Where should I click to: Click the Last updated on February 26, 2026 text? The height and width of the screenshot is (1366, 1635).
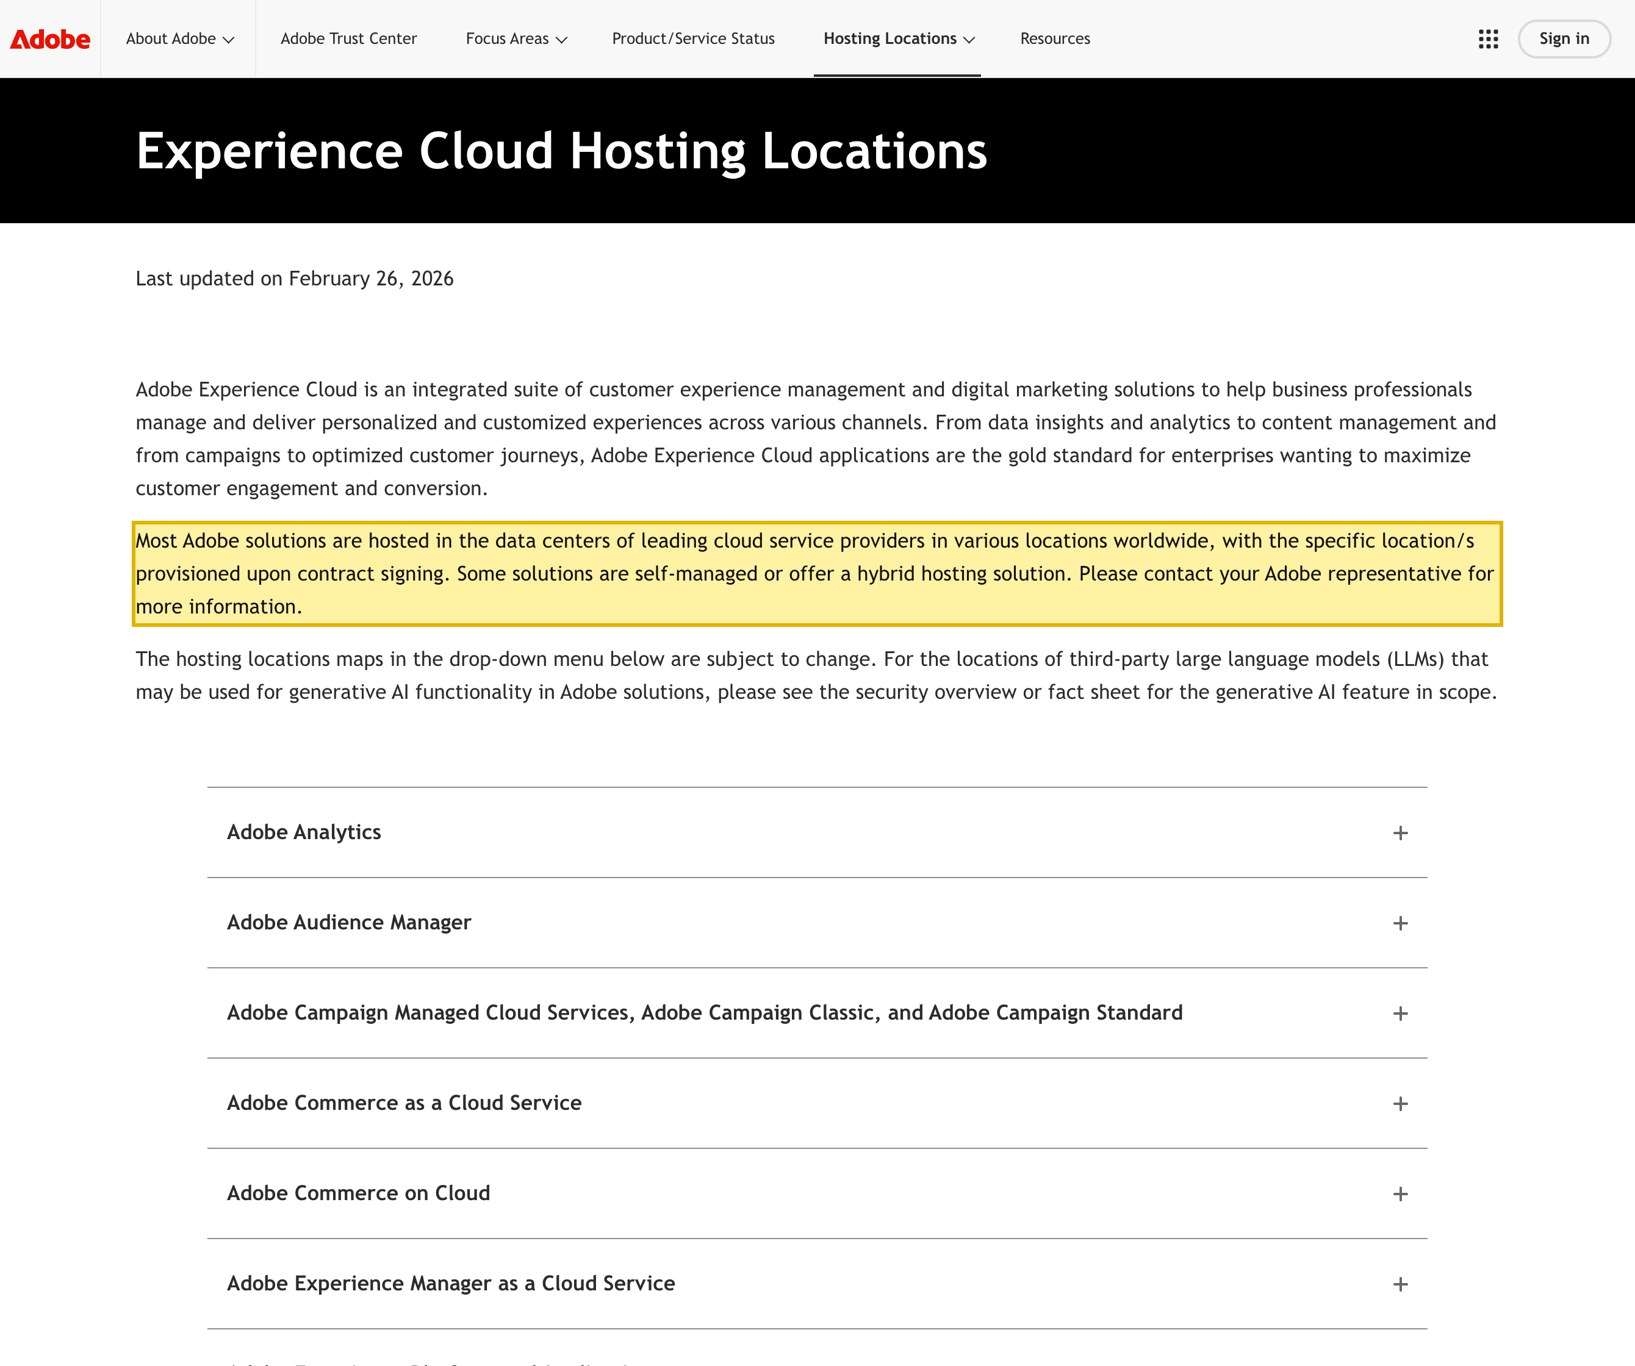(x=294, y=279)
